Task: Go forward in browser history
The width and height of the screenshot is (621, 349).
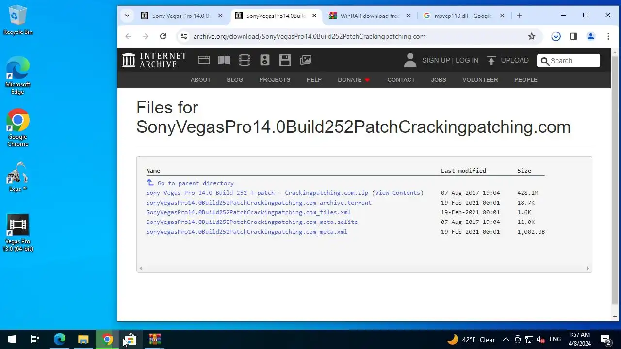Action: (146, 36)
